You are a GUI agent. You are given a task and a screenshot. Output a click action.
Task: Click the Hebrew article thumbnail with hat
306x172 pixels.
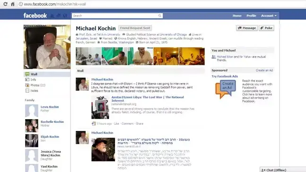pyautogui.click(x=103, y=150)
